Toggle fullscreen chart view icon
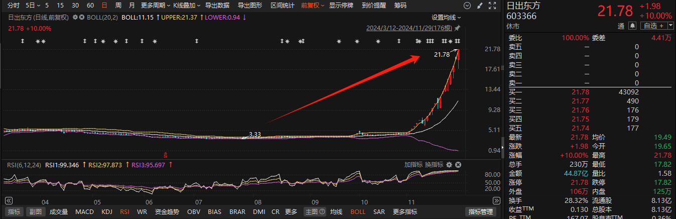676x219 pixels. pyautogui.click(x=491, y=6)
